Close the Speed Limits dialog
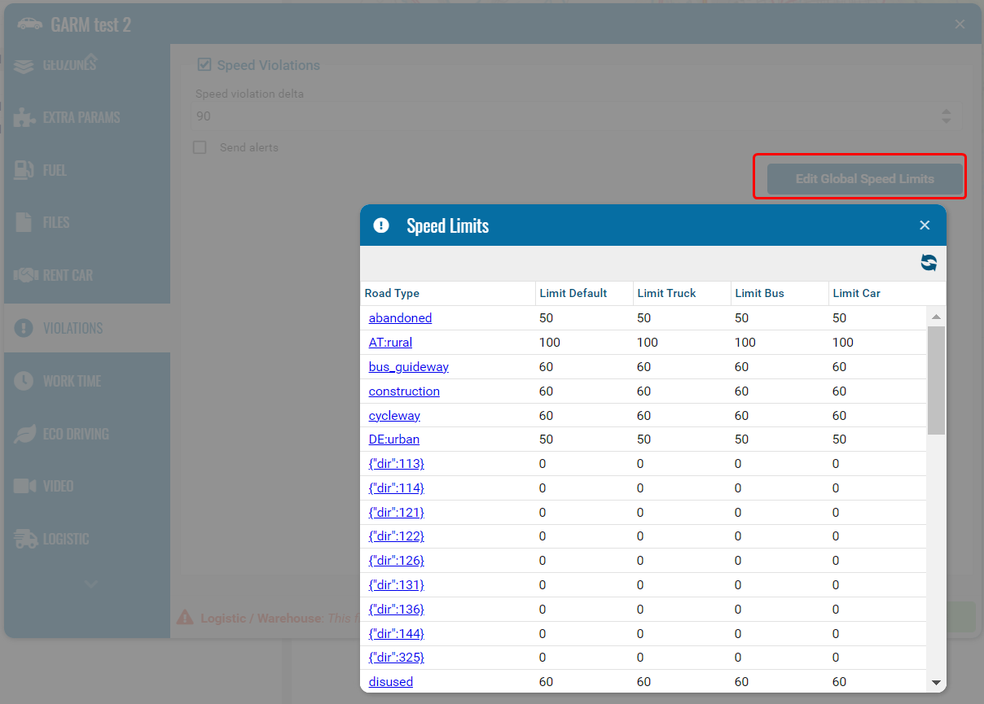The width and height of the screenshot is (984, 704). click(925, 225)
